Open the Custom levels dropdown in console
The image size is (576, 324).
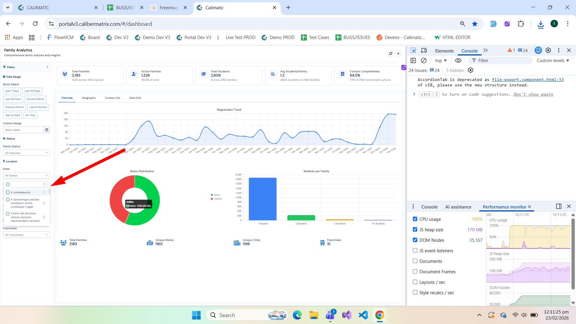click(553, 60)
